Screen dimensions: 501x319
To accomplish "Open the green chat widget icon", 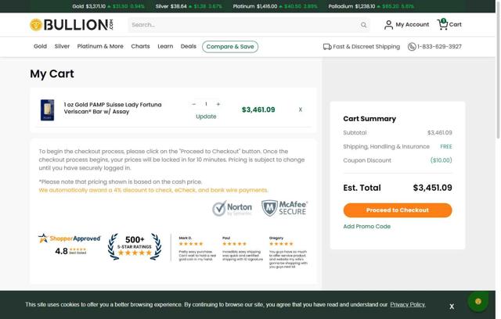I will 478,301.
